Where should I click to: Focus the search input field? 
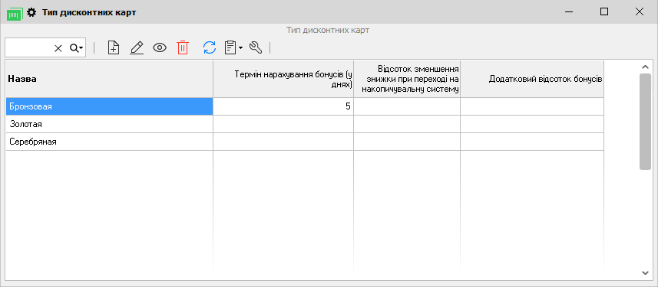pos(29,48)
